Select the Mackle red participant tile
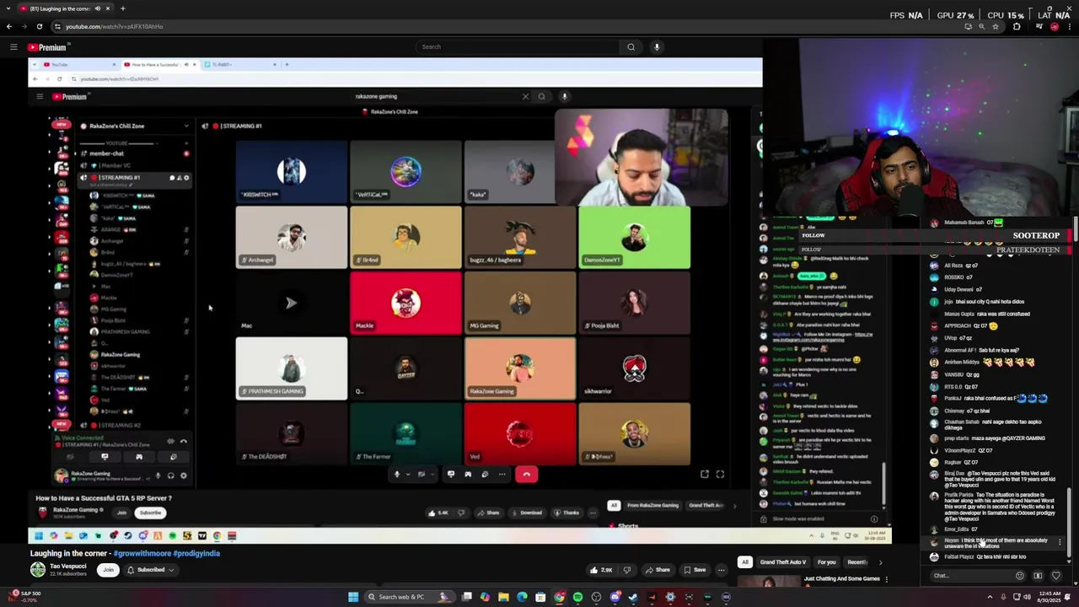The height and width of the screenshot is (607, 1079). pos(405,303)
